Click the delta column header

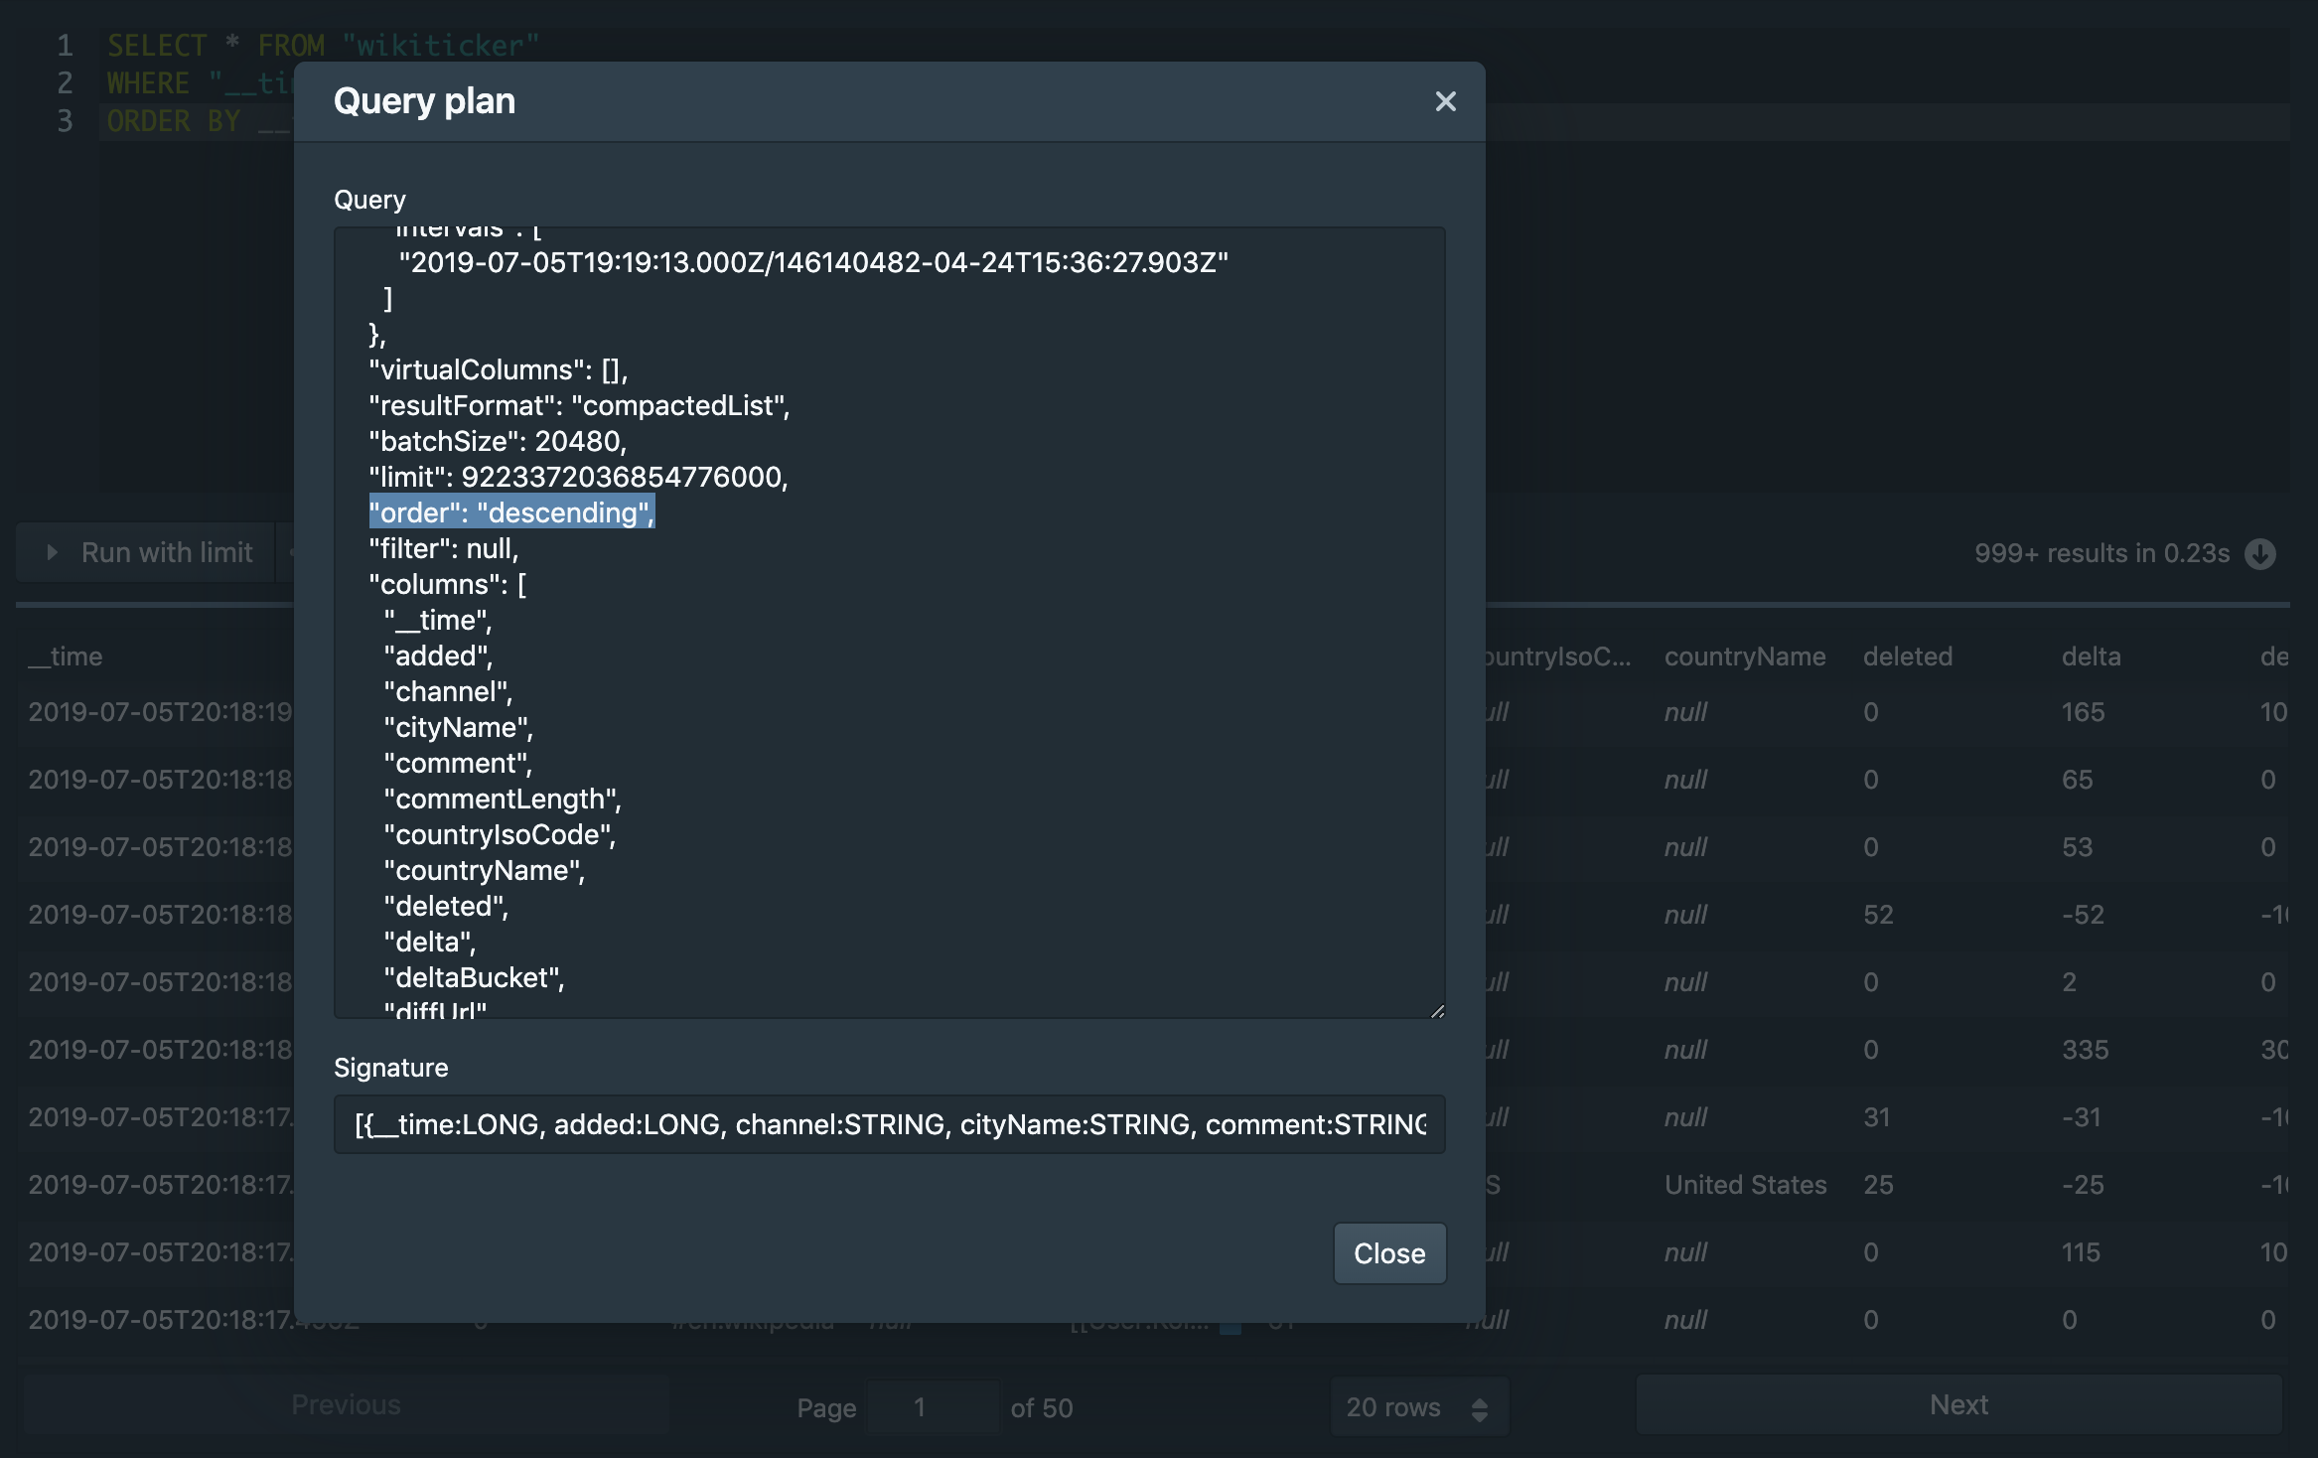[2091, 656]
